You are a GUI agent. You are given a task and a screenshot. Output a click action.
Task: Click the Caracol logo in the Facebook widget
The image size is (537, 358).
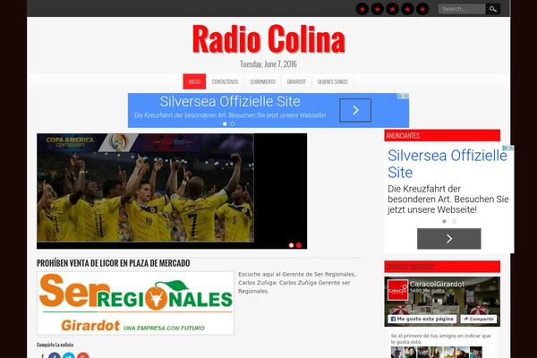click(397, 290)
